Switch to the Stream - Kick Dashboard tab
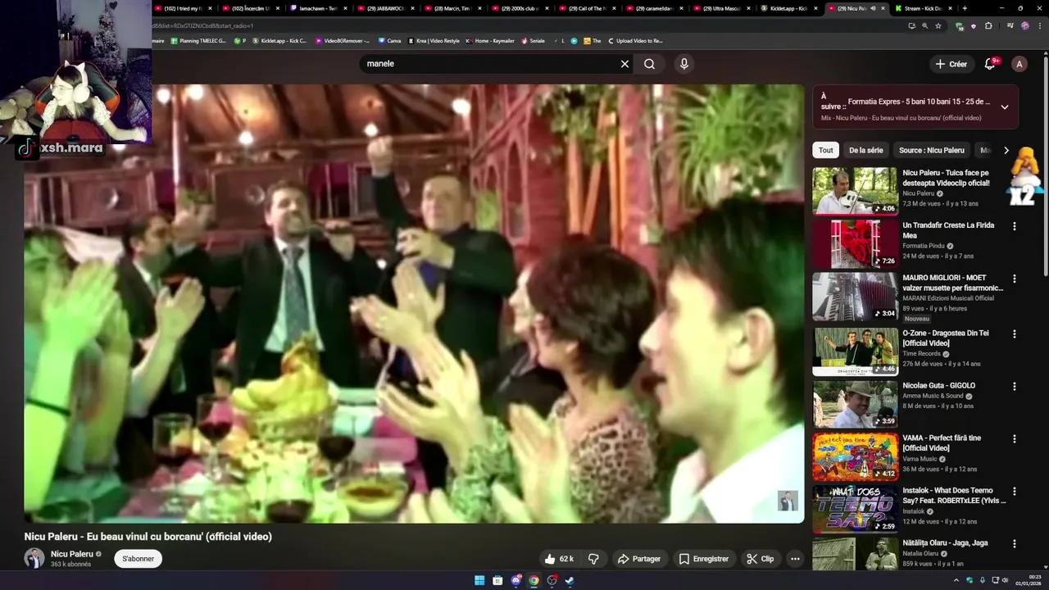The height and width of the screenshot is (590, 1049). pyautogui.click(x=923, y=8)
